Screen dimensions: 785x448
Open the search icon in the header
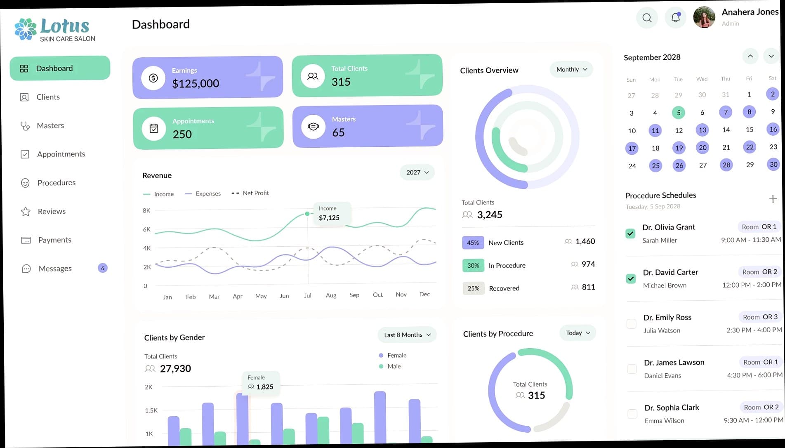coord(647,18)
